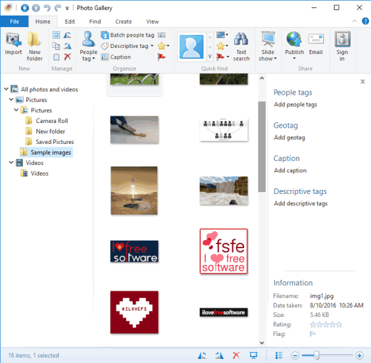
Task: Click the Geotag map icon in Organize
Action: click(162, 35)
